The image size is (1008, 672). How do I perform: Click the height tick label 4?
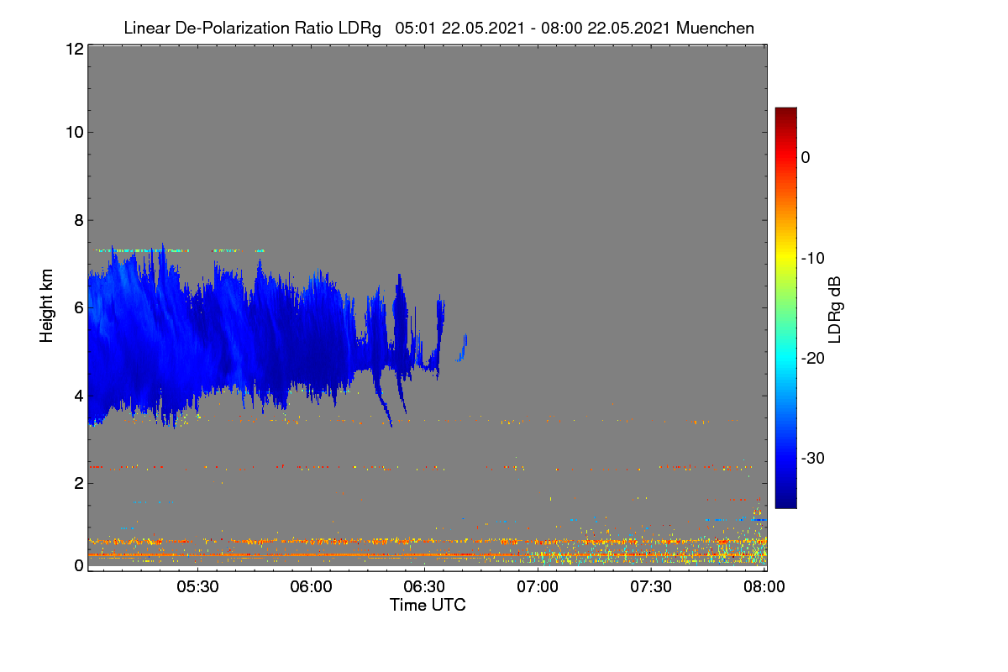(x=77, y=395)
